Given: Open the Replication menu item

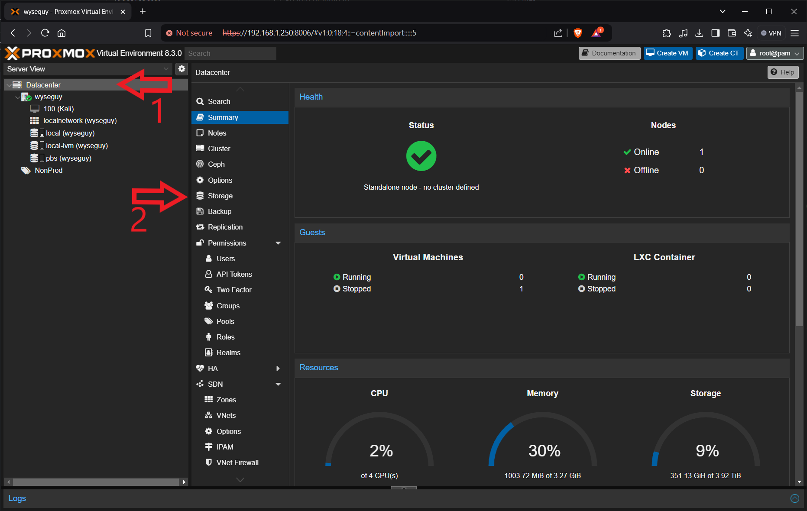Looking at the screenshot, I should click(240, 227).
